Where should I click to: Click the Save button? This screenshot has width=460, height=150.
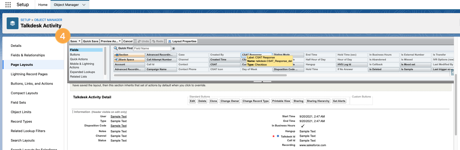click(74, 41)
